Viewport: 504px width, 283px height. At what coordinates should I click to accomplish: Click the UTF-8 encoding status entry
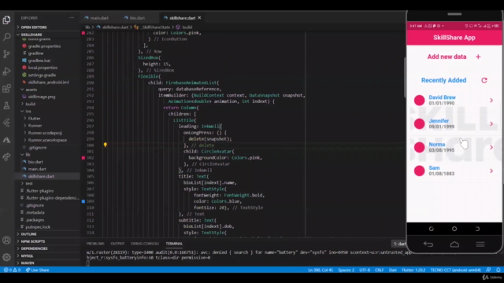[x=365, y=270]
